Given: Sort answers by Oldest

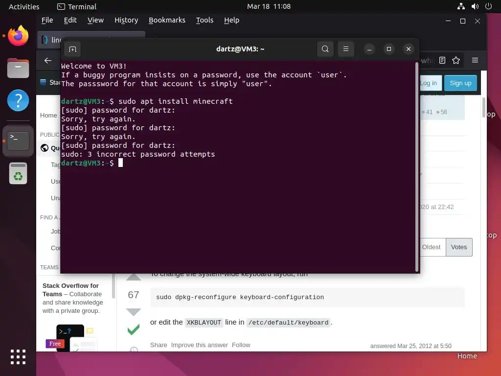Looking at the screenshot, I should pyautogui.click(x=433, y=247).
